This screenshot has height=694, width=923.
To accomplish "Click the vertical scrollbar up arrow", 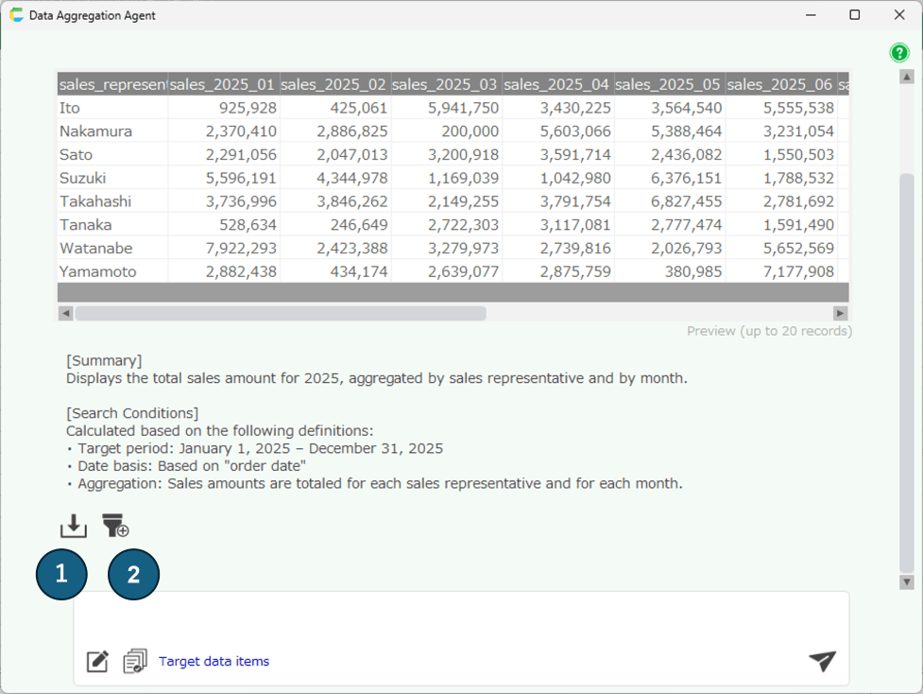I will click(x=906, y=77).
